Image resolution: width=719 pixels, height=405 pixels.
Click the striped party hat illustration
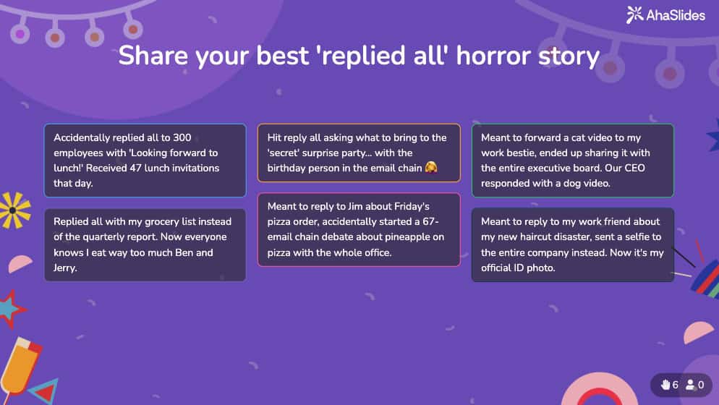(705, 278)
